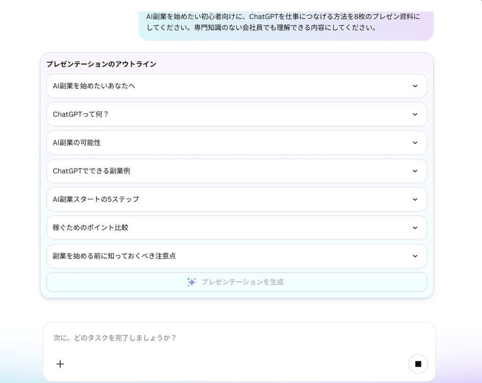Select the AI副業スタートの5ステップ outline title
Screen dimensions: 482x383
coord(96,199)
